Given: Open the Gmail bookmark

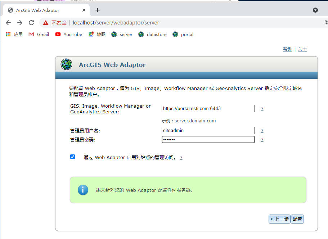Looking at the screenshot, I should (39, 34).
